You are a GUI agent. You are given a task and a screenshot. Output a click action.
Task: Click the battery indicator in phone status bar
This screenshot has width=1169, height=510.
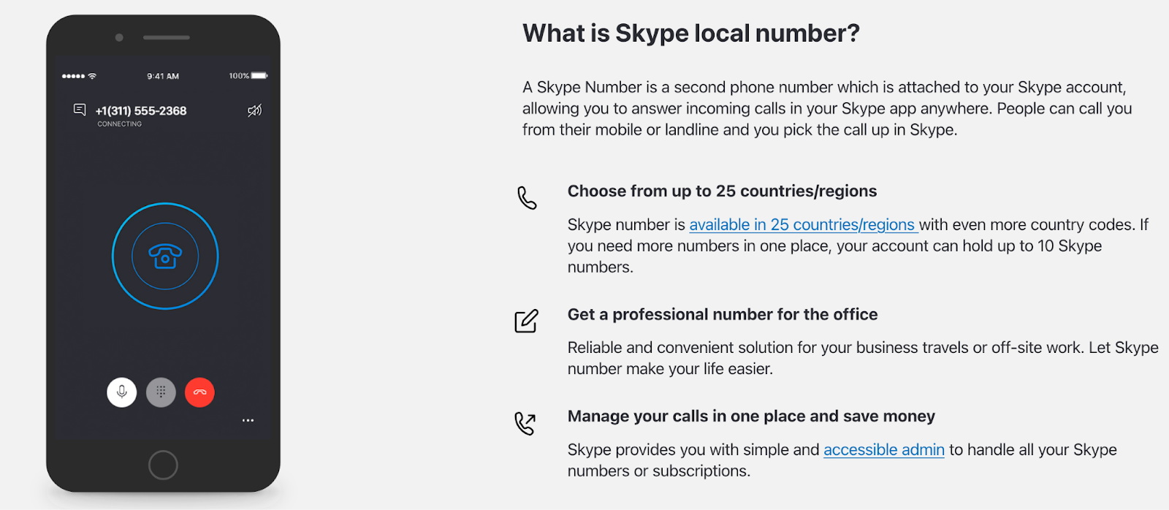coord(259,76)
